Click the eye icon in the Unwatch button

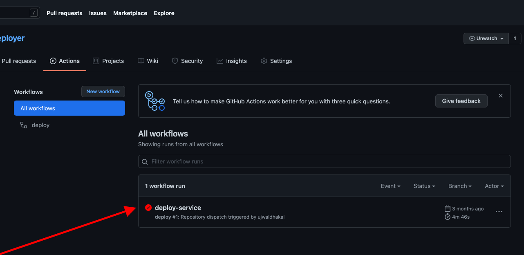472,38
